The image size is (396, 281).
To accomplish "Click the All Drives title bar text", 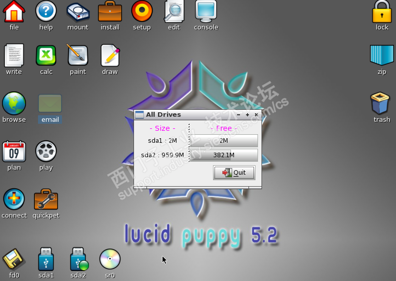I will pyautogui.click(x=163, y=115).
